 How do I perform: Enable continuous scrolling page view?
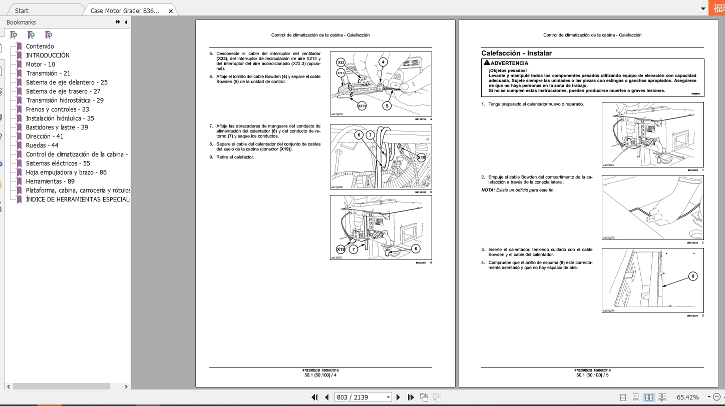pos(636,397)
